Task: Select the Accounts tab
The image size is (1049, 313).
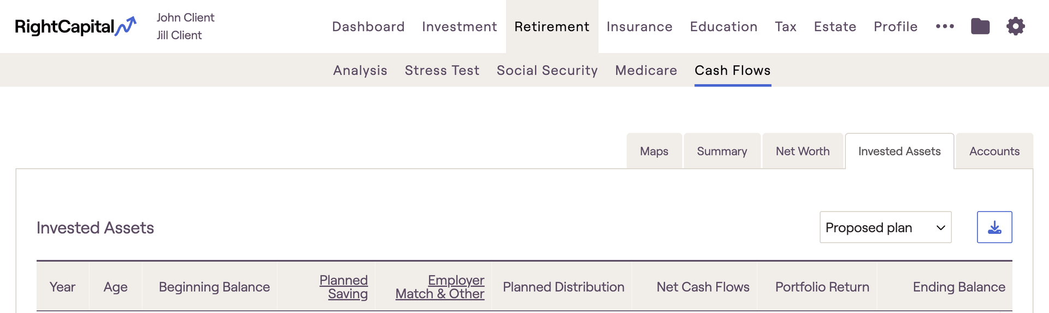Action: click(x=994, y=151)
